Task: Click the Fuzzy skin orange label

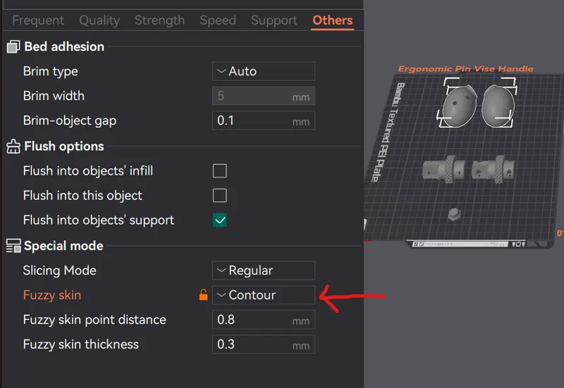Action: click(x=52, y=295)
